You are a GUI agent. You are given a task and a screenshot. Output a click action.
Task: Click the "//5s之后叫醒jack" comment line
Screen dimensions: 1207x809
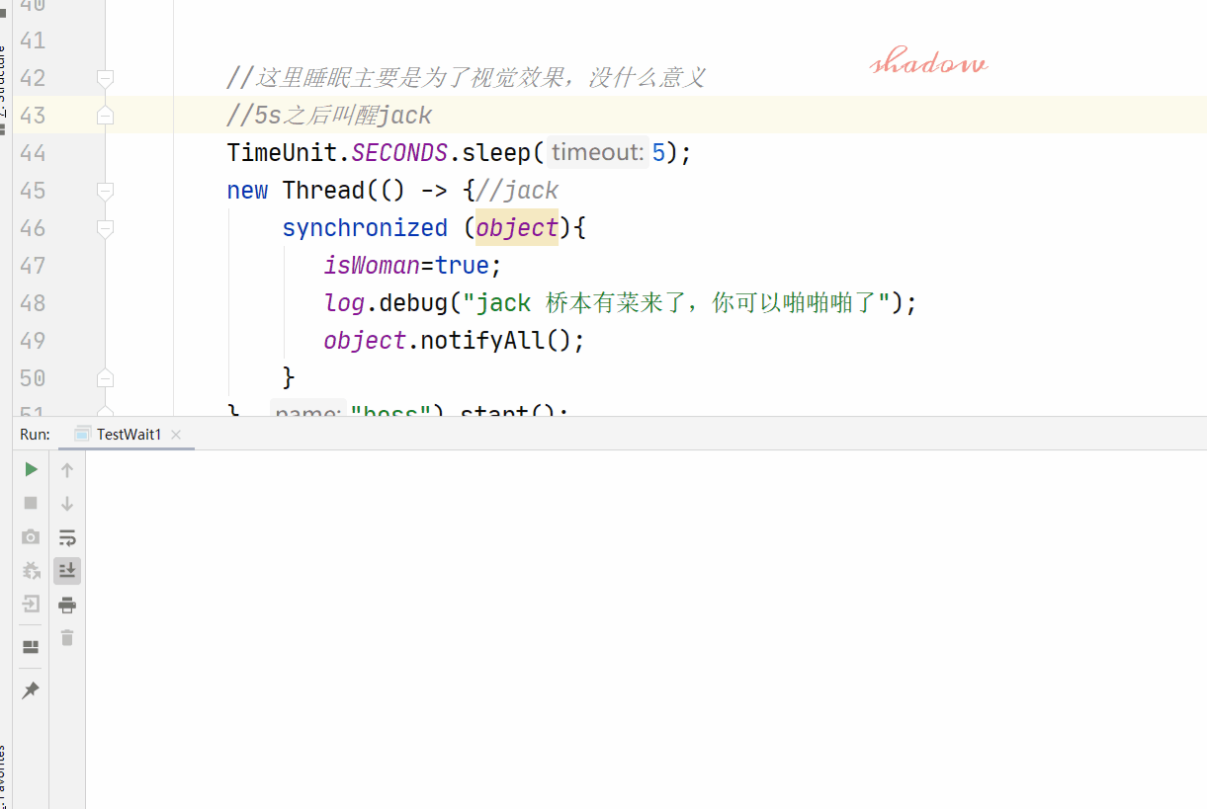coord(329,116)
